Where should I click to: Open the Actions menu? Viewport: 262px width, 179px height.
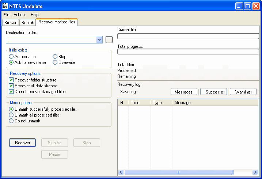(20, 15)
